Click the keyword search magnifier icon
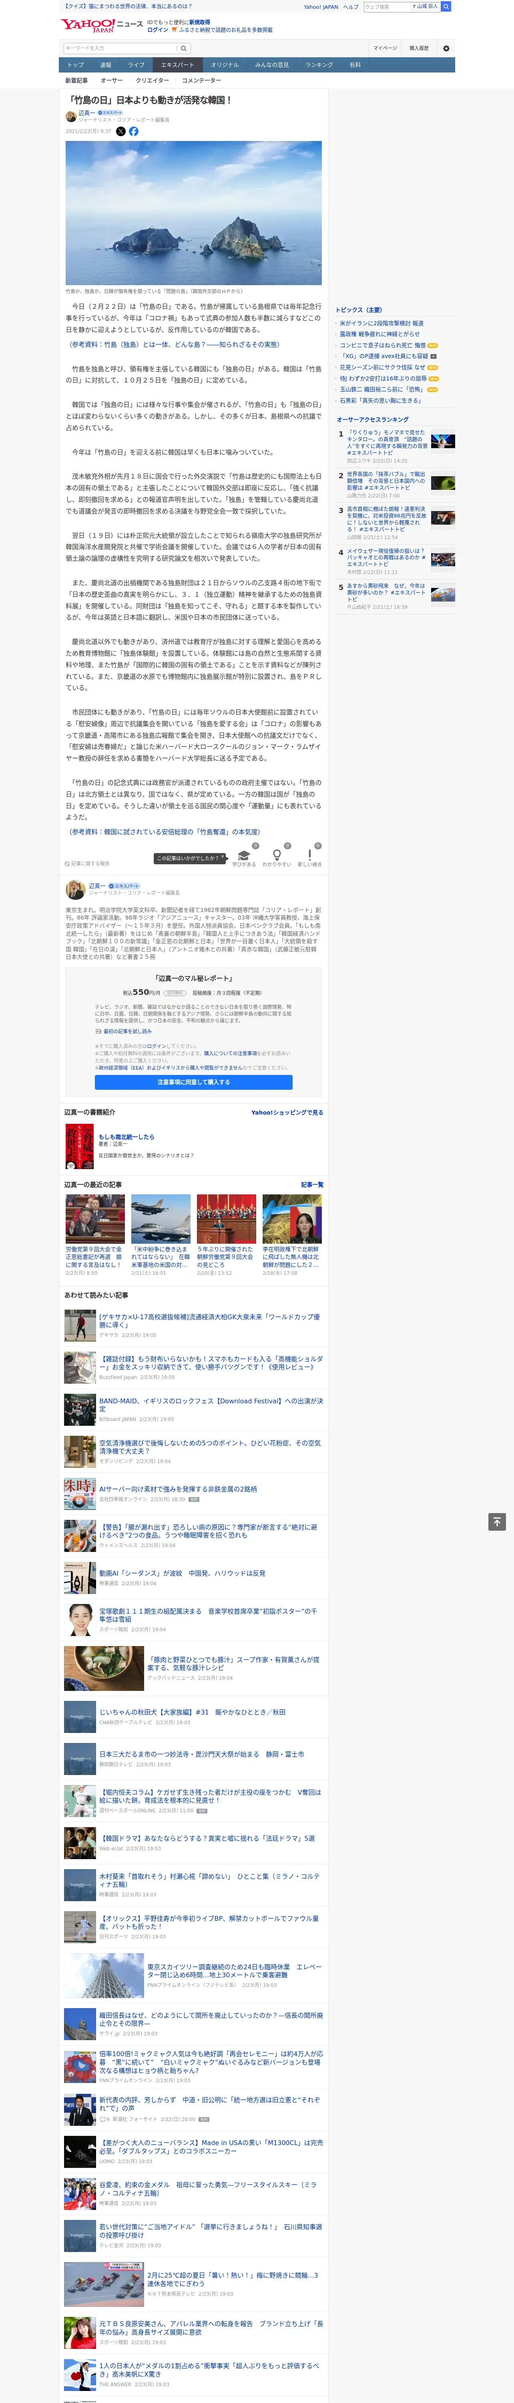 click(x=184, y=48)
